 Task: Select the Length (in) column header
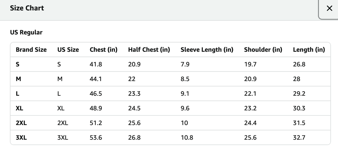click(x=309, y=50)
